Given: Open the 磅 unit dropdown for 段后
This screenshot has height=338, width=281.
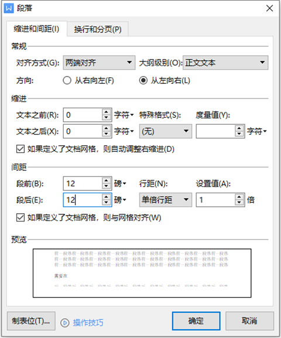Looking at the screenshot, I should click(x=120, y=200).
